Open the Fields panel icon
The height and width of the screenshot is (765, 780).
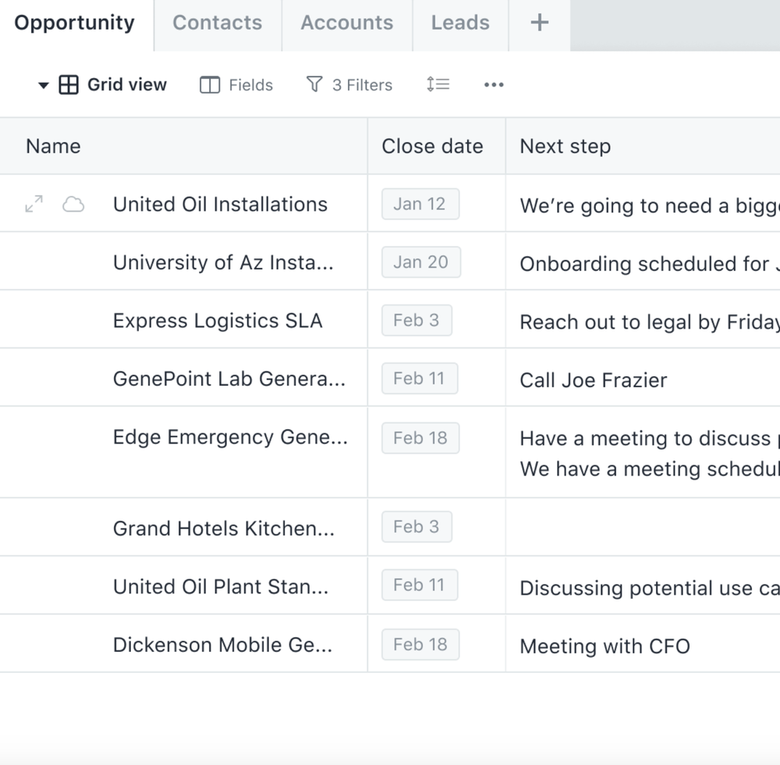211,84
